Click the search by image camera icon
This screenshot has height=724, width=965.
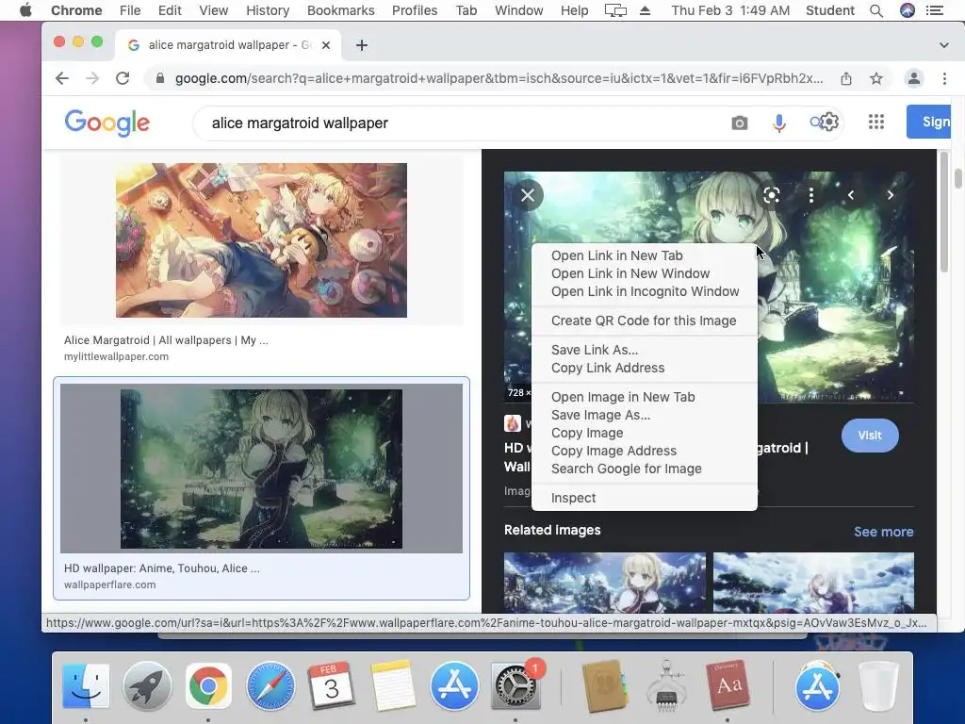coord(739,123)
